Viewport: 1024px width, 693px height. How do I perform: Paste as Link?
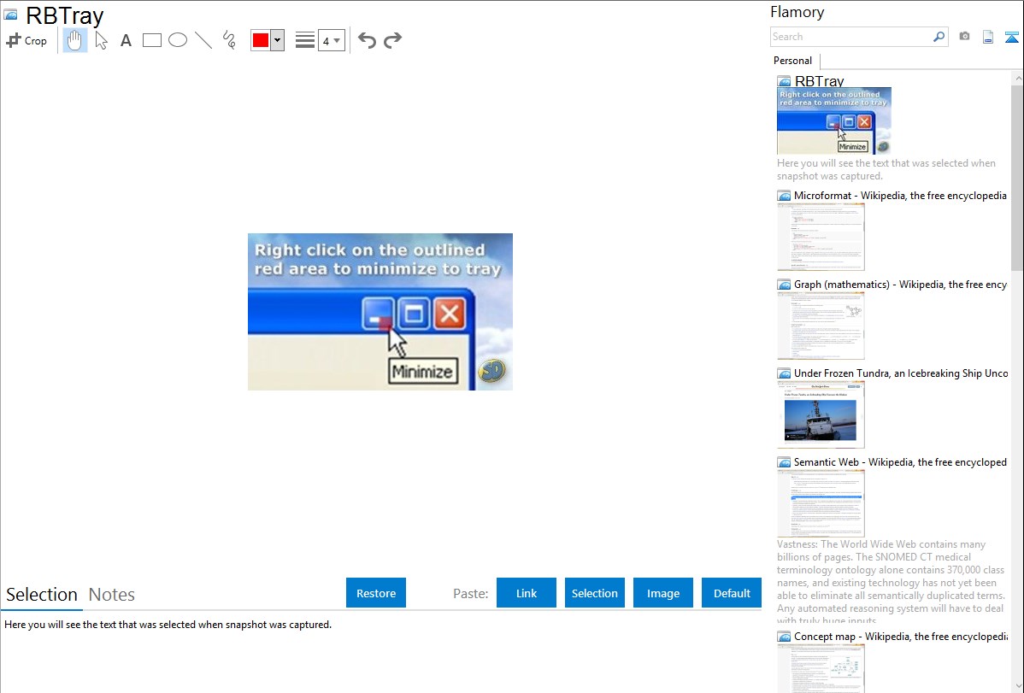pyautogui.click(x=527, y=592)
